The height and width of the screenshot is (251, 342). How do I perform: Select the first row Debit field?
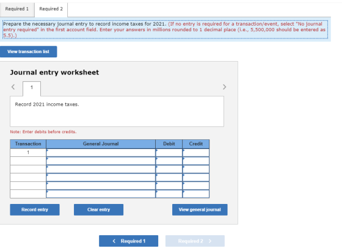[x=169, y=153]
